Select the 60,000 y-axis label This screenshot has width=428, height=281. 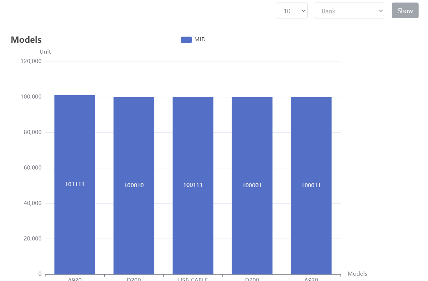[33, 168]
